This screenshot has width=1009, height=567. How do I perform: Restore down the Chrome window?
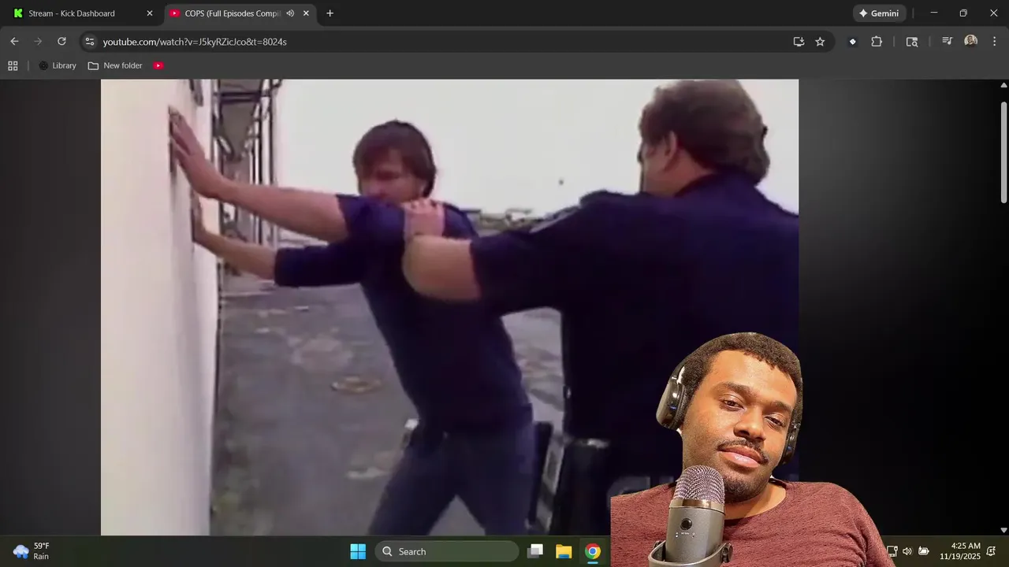[x=963, y=13]
